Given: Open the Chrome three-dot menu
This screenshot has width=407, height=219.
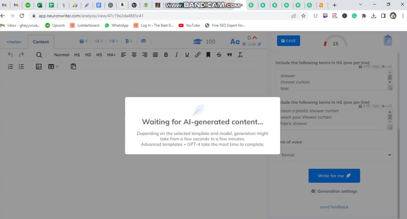Looking at the screenshot, I should (x=403, y=16).
